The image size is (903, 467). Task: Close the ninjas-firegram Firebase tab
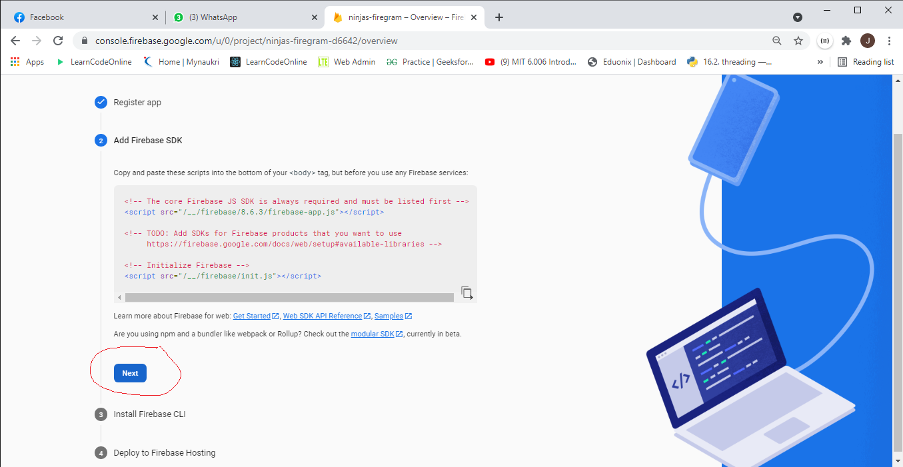tap(475, 17)
